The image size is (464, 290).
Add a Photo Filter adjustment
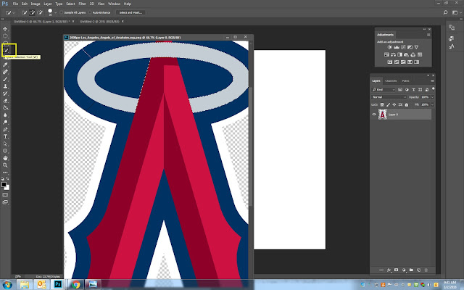click(x=406, y=55)
